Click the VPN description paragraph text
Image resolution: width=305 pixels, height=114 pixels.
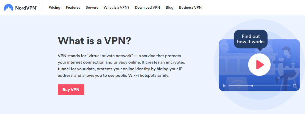click(122, 66)
